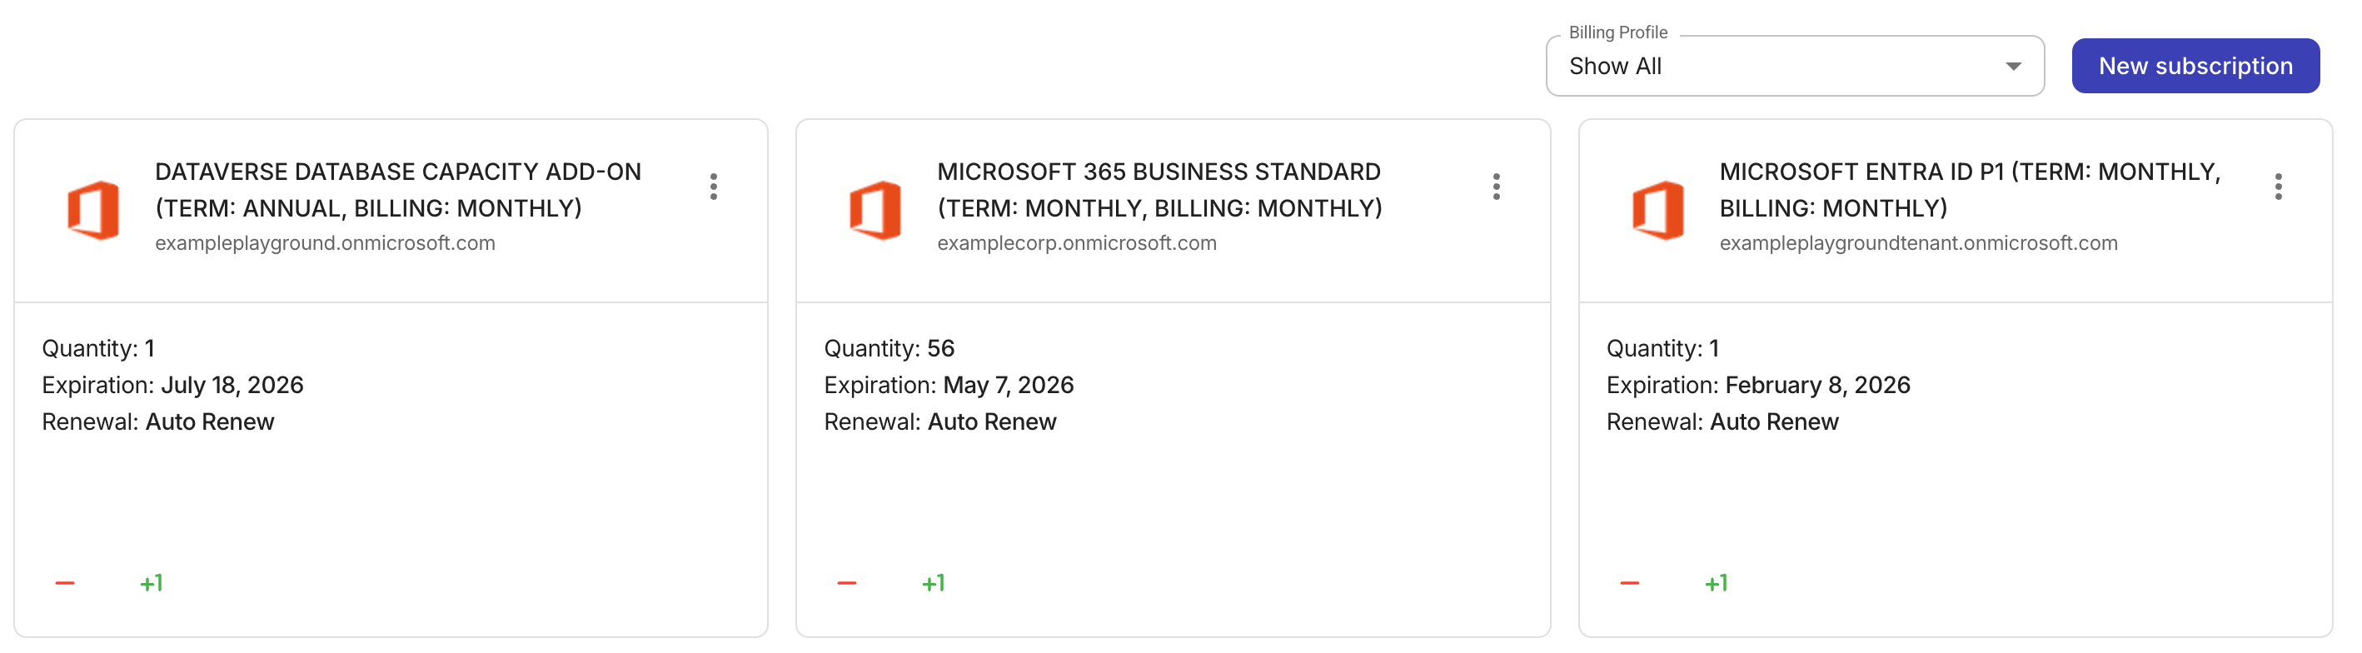Select exampleplayground.onmicrosoft.com tenant text
Screen dimensions: 2362x653
(324, 243)
